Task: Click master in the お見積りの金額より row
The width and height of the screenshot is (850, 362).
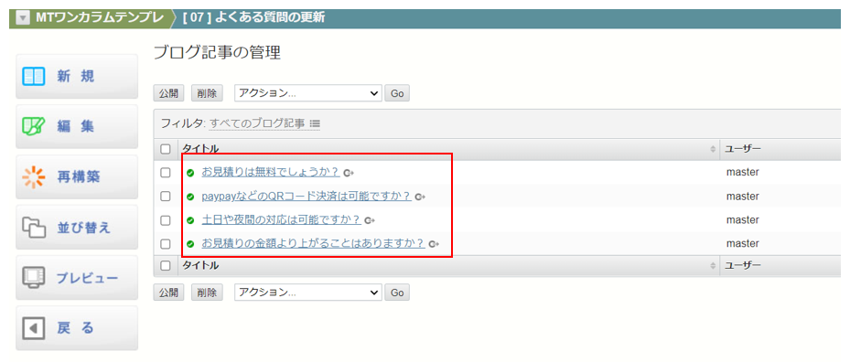Action: pyautogui.click(x=743, y=244)
